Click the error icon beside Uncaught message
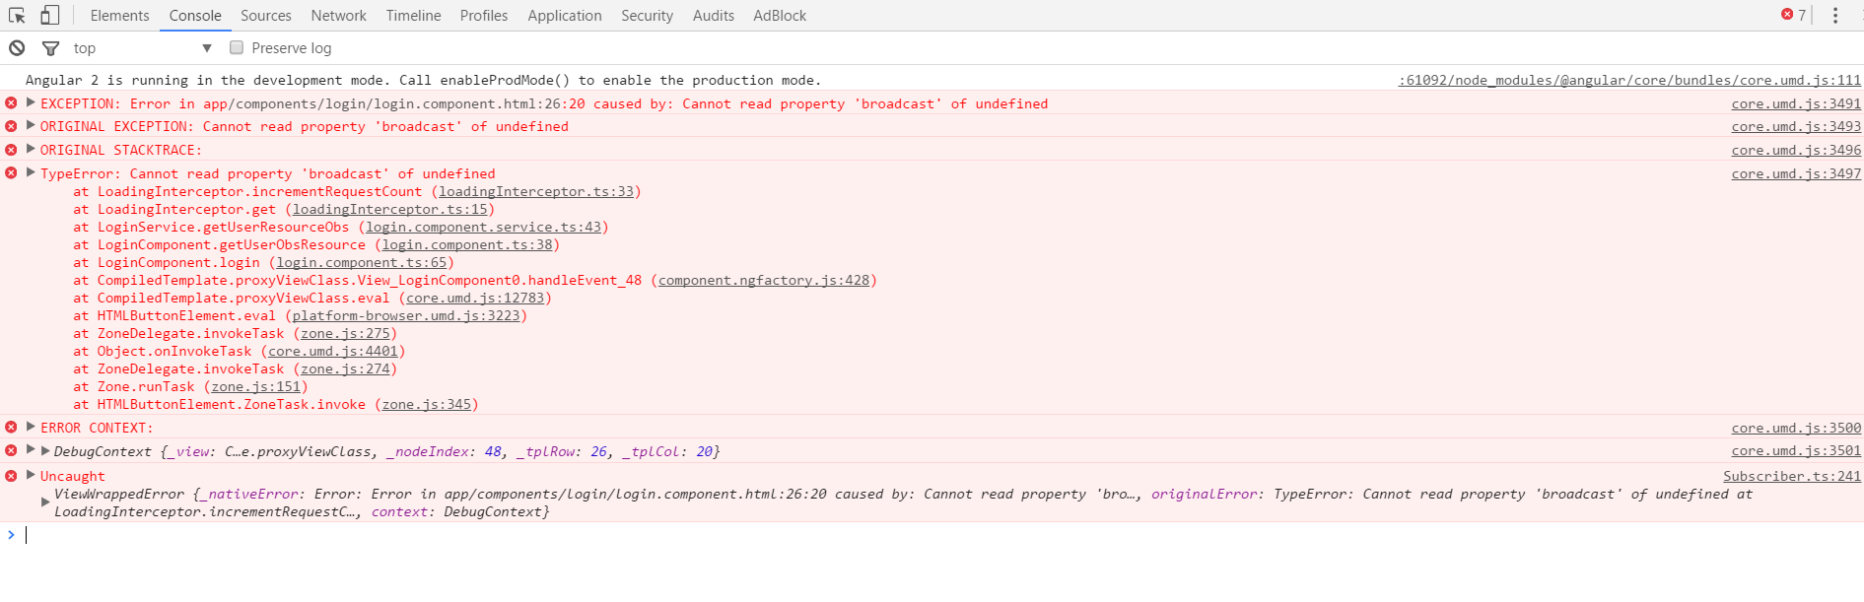The height and width of the screenshot is (602, 1864). (11, 475)
